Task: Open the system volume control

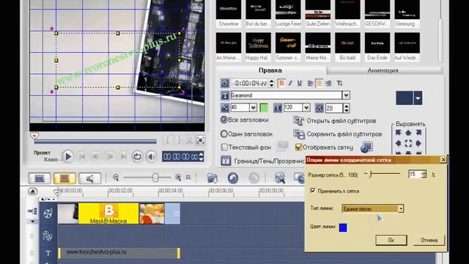Action: pos(151,156)
